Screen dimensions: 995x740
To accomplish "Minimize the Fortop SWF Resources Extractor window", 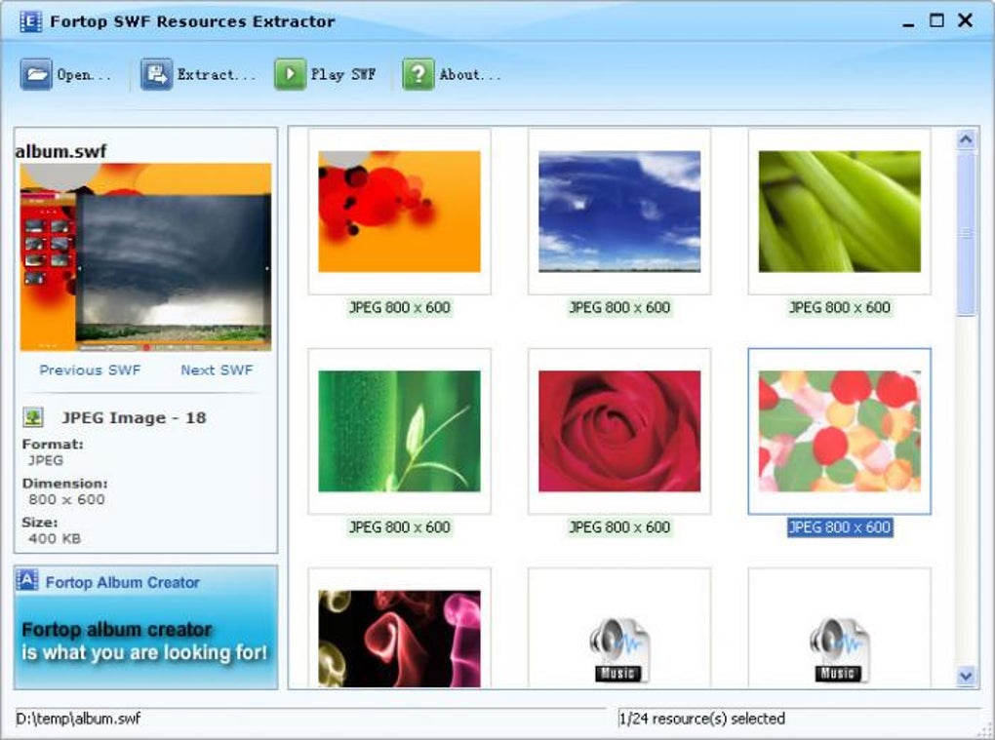I will click(909, 22).
